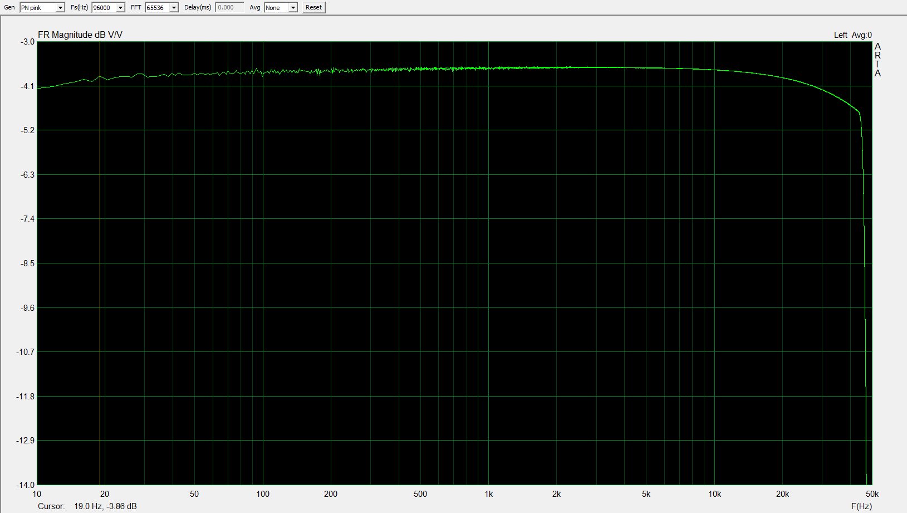Click the '-5.2' y-axis label
The width and height of the screenshot is (907, 513).
coord(28,130)
